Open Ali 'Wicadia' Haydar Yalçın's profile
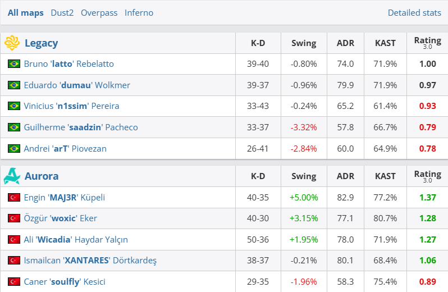This screenshot has height=292, width=448. 76,240
